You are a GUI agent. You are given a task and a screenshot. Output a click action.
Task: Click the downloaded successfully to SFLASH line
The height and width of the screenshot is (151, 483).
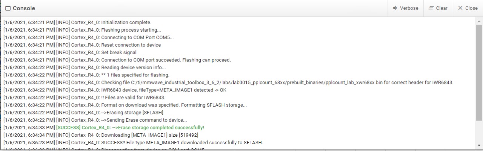point(133,143)
